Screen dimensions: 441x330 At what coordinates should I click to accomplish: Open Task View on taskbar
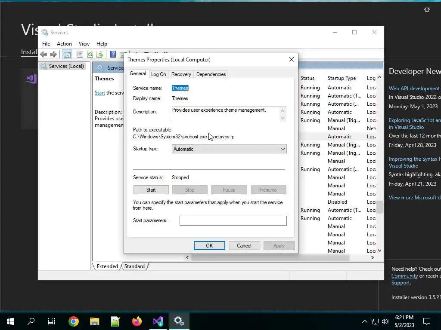click(x=52, y=321)
